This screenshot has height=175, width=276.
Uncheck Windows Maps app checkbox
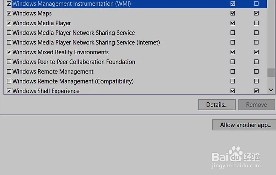[9, 13]
